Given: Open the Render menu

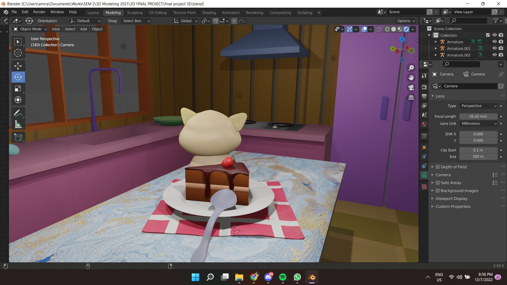Looking at the screenshot, I should [x=39, y=12].
